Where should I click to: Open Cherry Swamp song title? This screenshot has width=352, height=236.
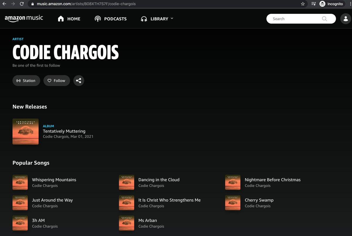coord(259,200)
